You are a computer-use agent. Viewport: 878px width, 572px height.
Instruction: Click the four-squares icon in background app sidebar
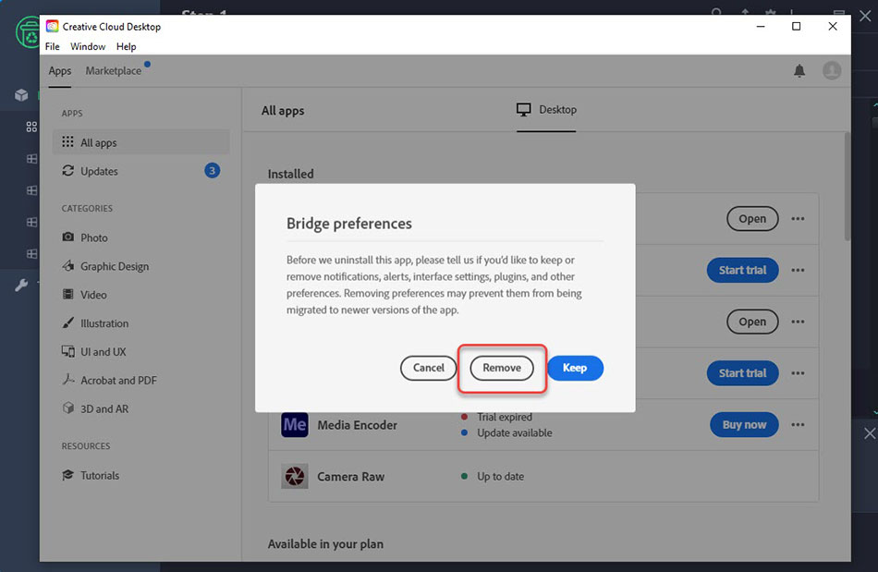click(x=31, y=127)
